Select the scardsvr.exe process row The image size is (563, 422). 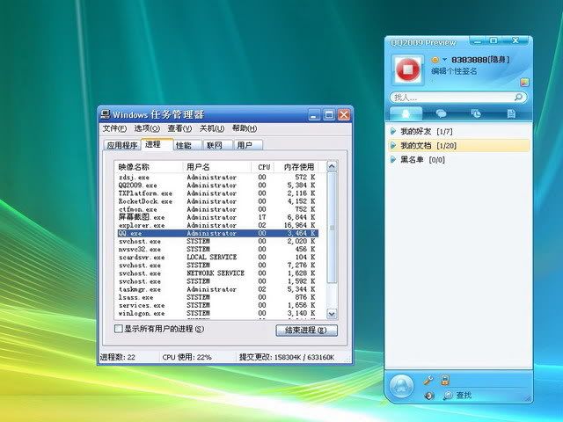pos(217,258)
